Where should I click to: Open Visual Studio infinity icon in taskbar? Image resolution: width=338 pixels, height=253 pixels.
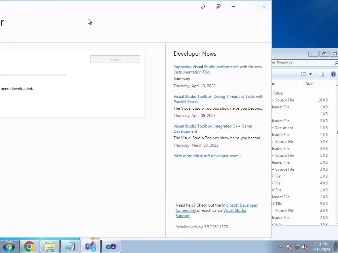click(x=111, y=246)
